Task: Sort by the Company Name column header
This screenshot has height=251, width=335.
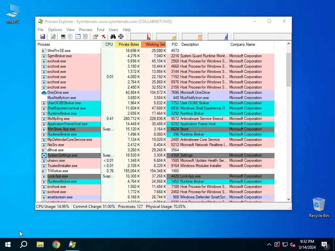Action: (251, 44)
